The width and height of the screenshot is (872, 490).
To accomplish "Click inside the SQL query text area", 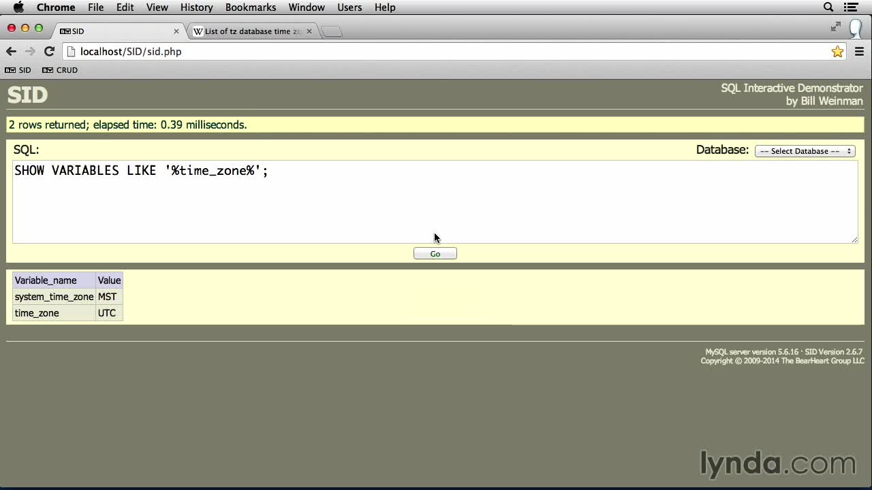I will [x=435, y=201].
